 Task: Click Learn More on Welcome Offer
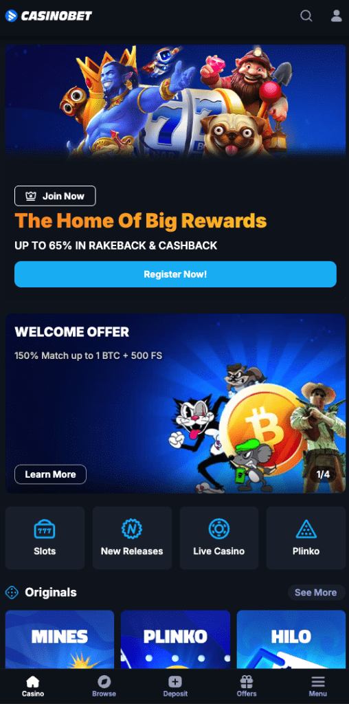coord(50,474)
